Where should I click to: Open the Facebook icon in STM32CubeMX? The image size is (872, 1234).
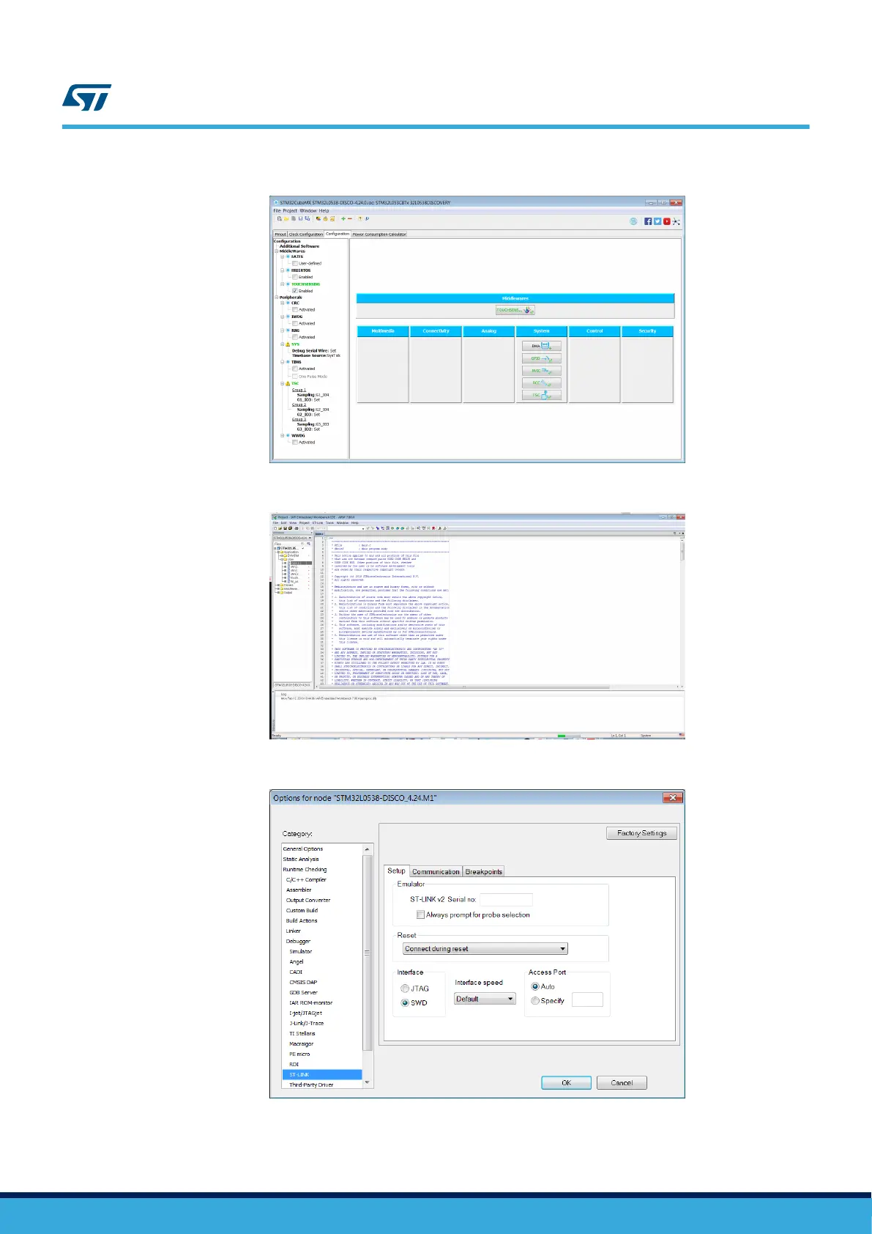[648, 221]
